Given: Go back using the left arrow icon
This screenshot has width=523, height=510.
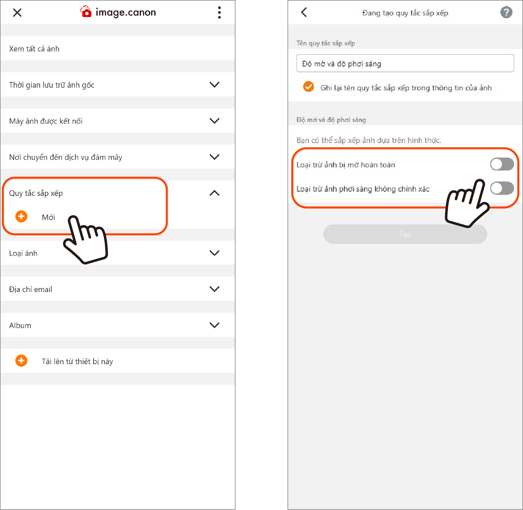Looking at the screenshot, I should (304, 12).
